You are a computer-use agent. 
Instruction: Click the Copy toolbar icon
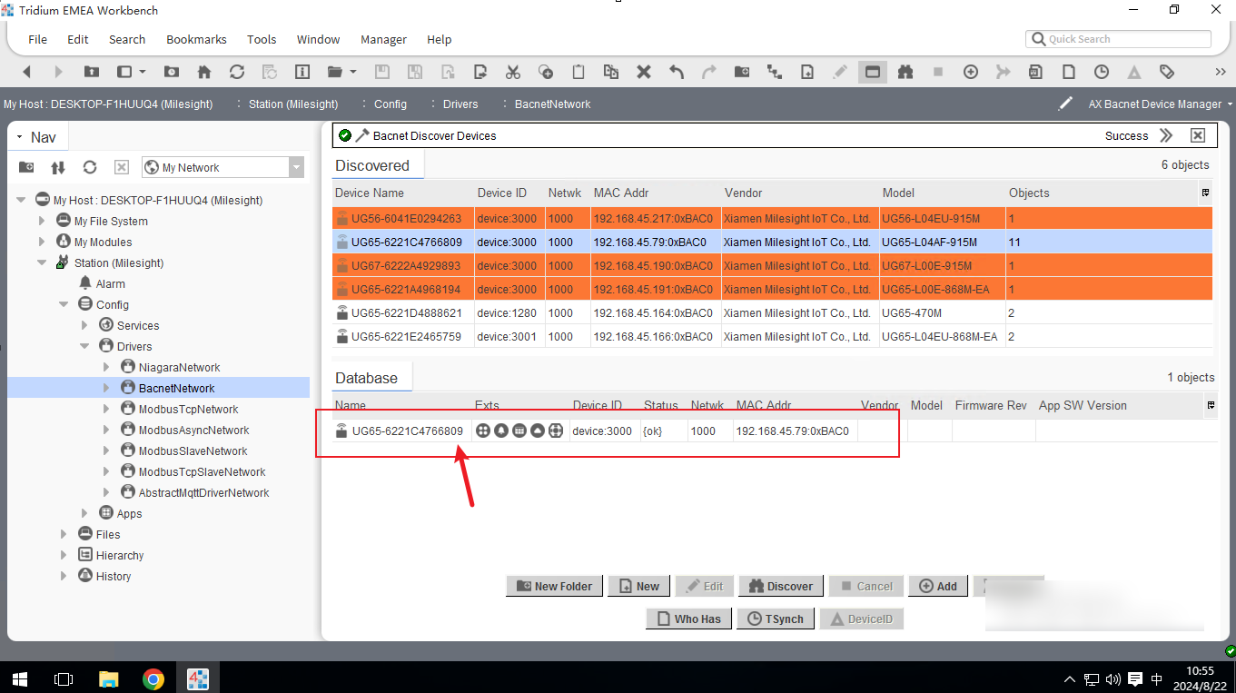click(546, 72)
